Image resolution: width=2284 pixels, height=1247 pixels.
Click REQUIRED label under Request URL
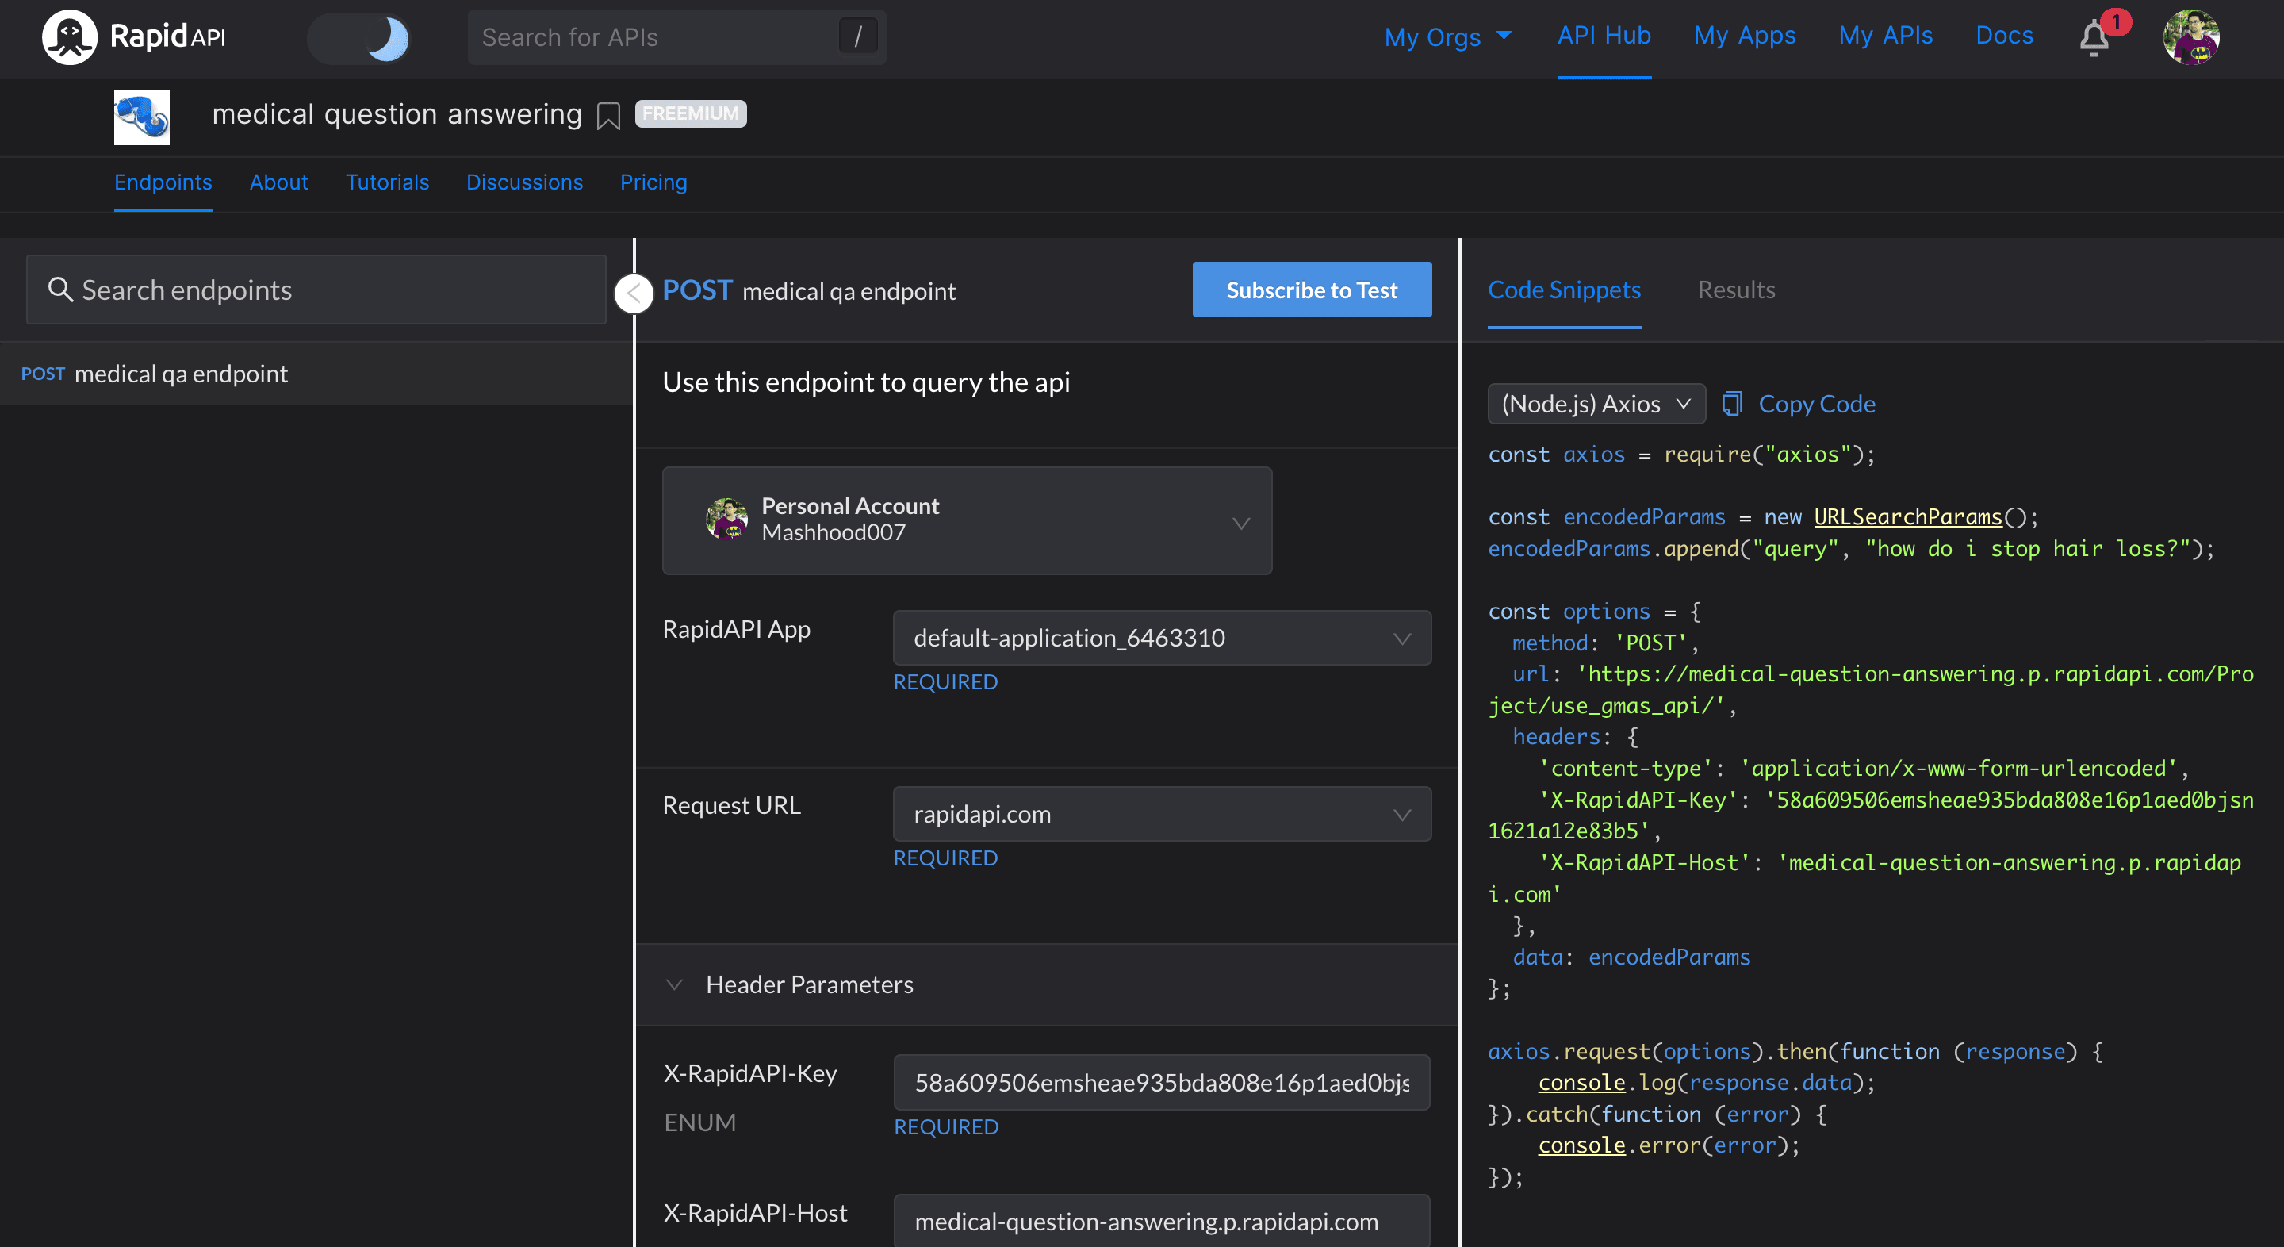[x=945, y=858]
